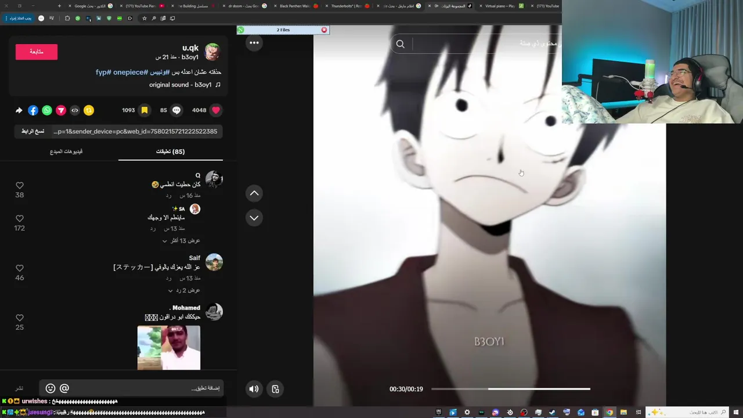Image resolution: width=743 pixels, height=418 pixels.
Task: Open u.qk's profile avatar
Action: point(212,52)
